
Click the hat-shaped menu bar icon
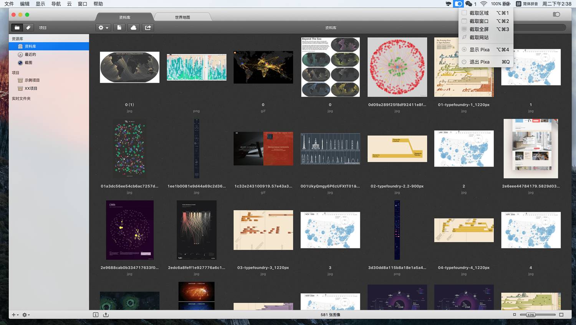(x=448, y=4)
